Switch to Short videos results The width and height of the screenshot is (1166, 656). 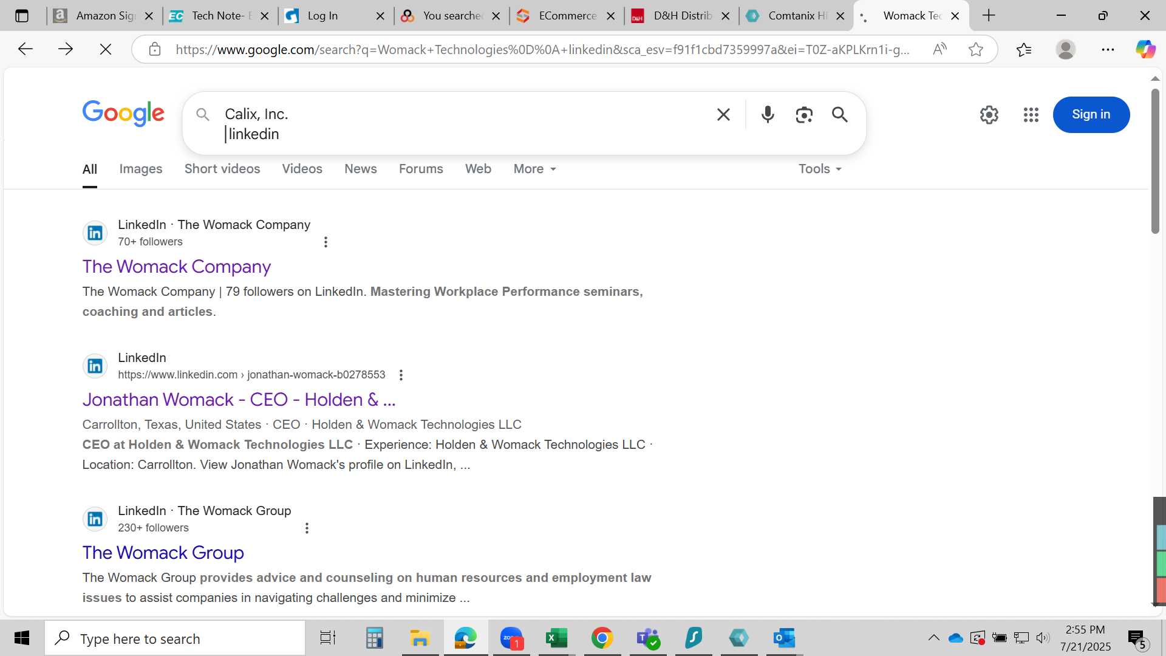[222, 169]
